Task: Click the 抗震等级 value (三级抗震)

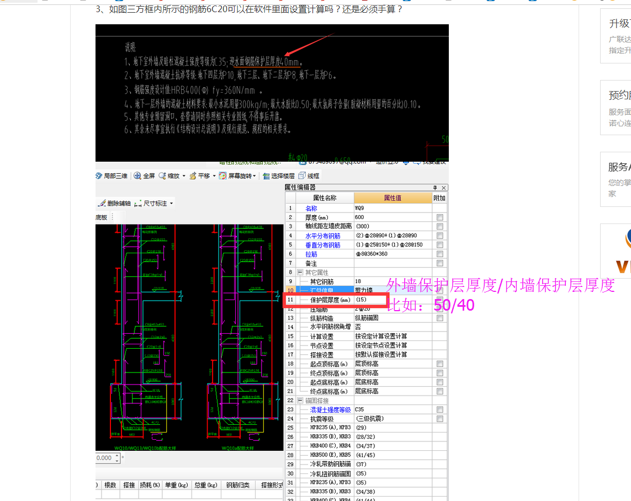Action: click(393, 419)
